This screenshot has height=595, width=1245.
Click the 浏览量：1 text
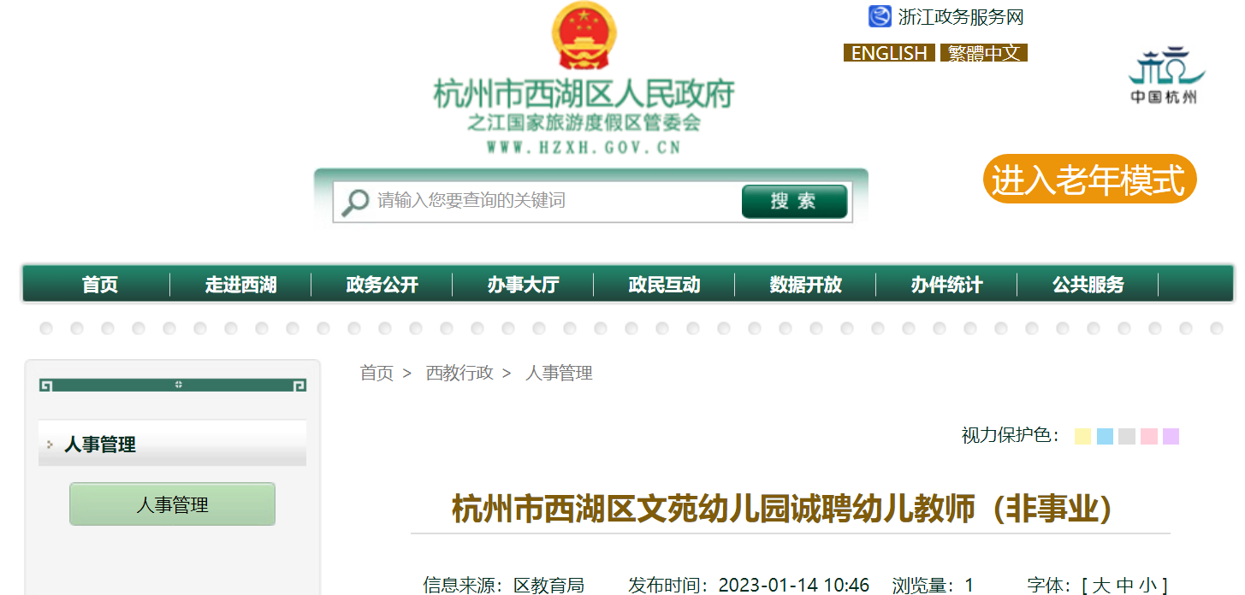pyautogui.click(x=933, y=586)
